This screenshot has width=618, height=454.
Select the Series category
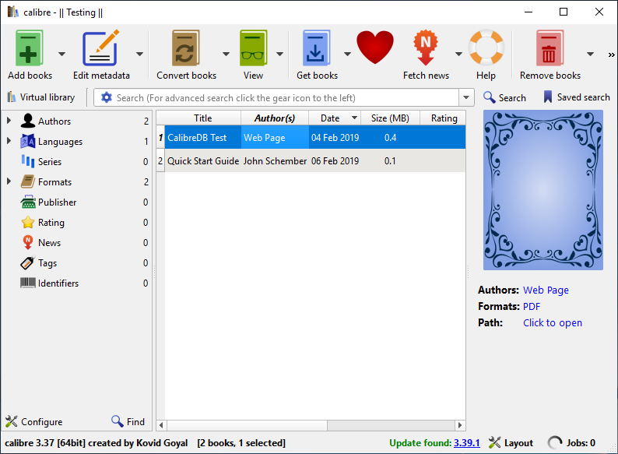(50, 162)
